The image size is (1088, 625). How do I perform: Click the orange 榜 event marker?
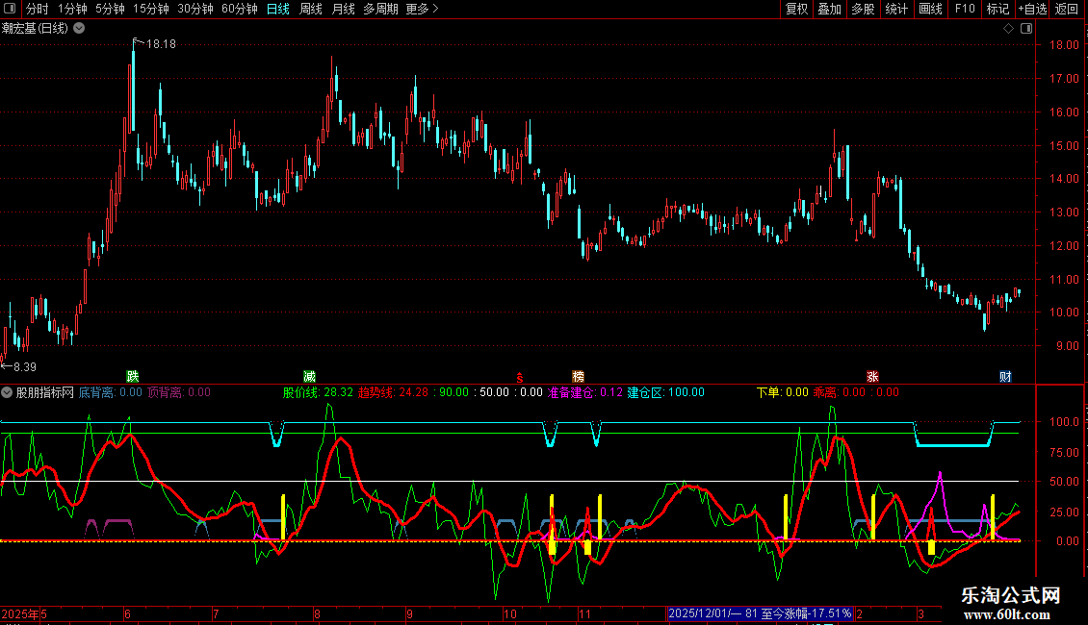tap(578, 376)
